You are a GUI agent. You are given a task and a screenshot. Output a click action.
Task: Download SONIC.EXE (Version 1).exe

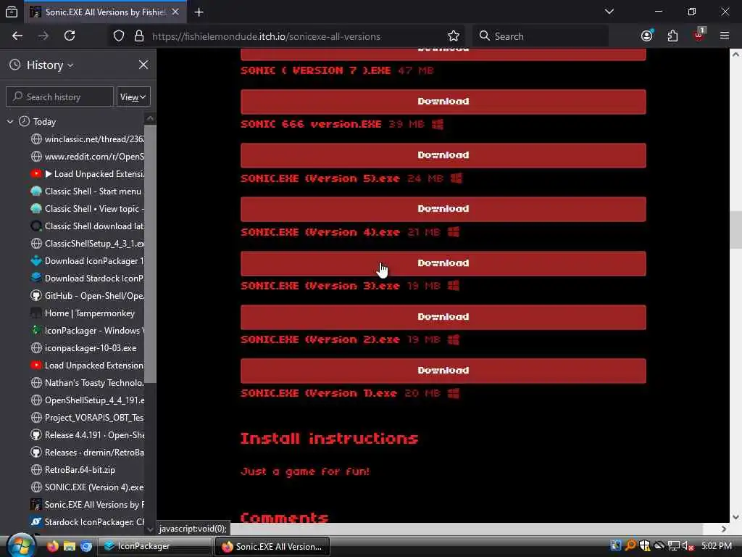pyautogui.click(x=443, y=371)
